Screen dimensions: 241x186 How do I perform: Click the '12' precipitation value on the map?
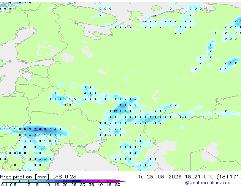point(116,111)
